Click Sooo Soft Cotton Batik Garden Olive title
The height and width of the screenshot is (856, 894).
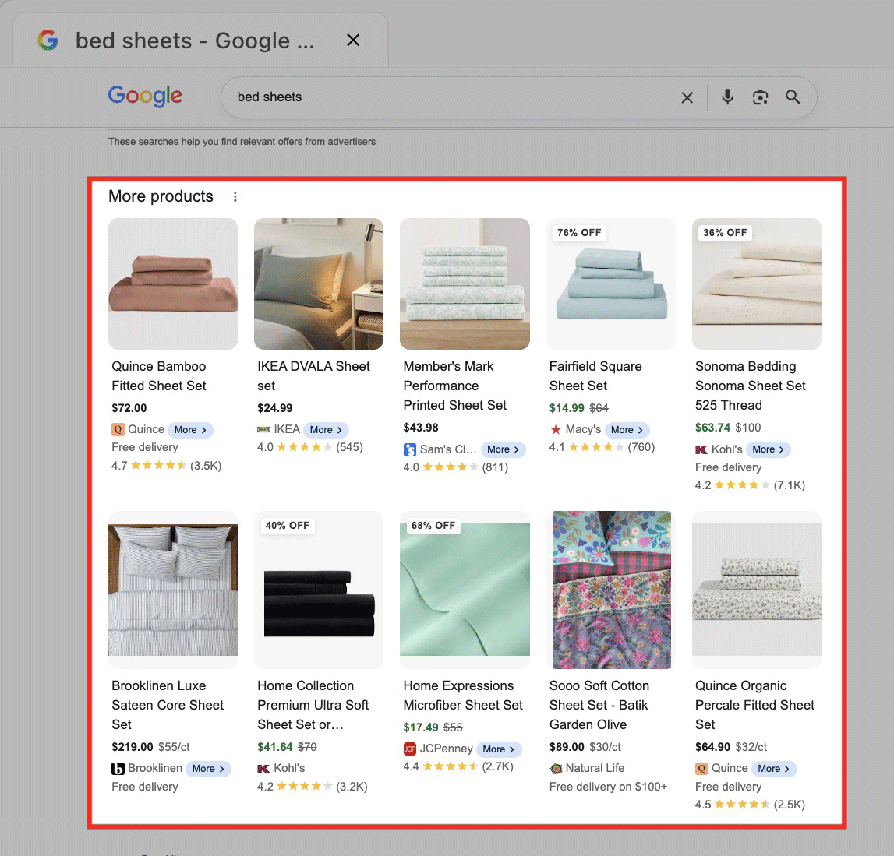point(599,705)
